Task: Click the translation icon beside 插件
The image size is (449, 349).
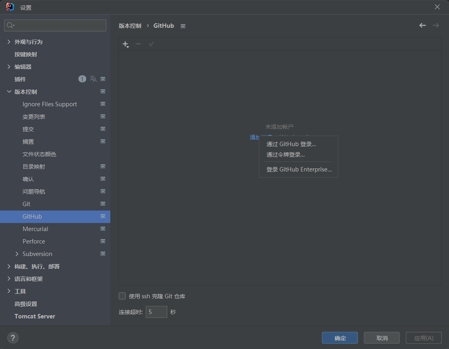Action: click(x=93, y=79)
